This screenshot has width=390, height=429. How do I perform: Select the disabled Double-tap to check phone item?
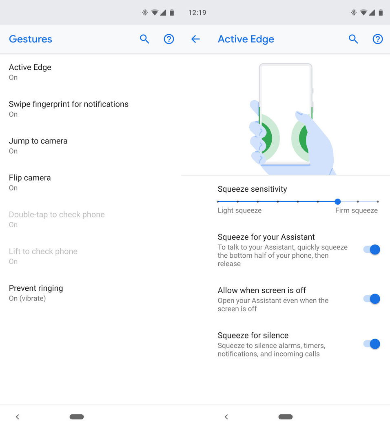point(90,219)
